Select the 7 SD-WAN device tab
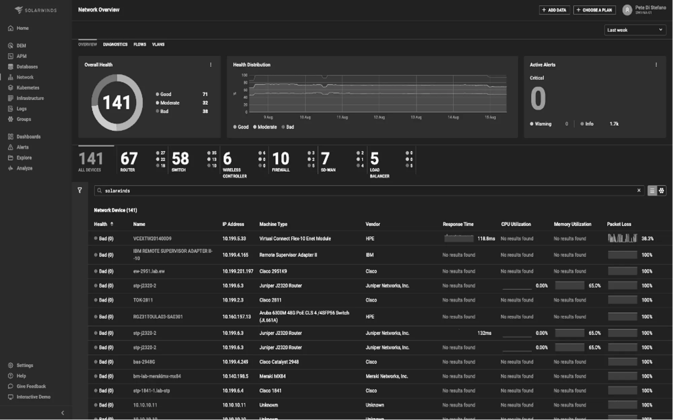This screenshot has width=673, height=420. (342, 161)
